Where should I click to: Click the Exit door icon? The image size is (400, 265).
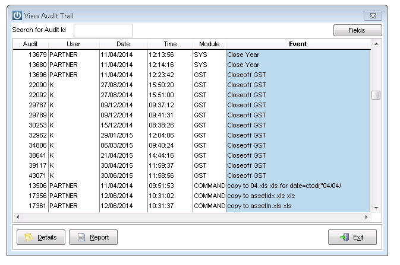coord(344,237)
